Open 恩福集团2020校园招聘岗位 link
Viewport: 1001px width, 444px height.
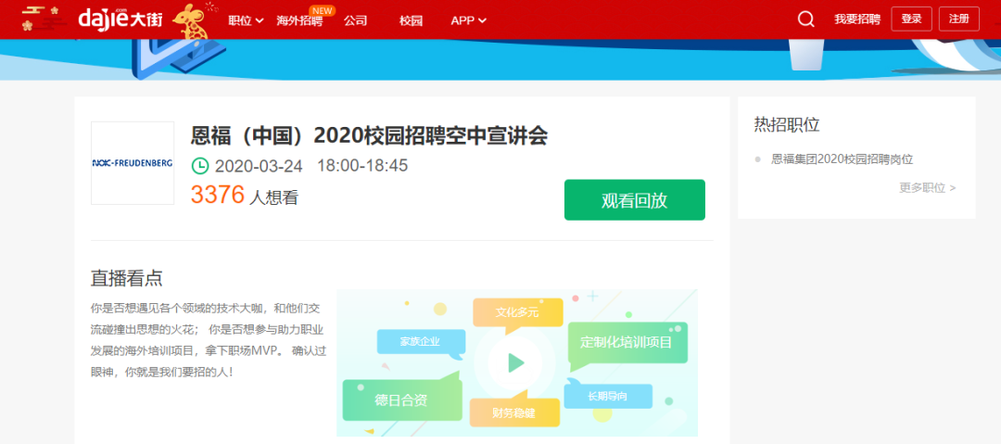[x=842, y=159]
